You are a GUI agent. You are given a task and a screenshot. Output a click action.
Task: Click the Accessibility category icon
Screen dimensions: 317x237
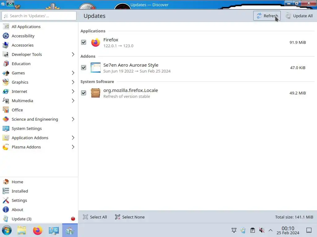click(x=6, y=36)
